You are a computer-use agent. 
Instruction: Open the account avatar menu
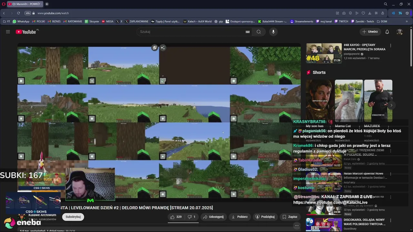(x=399, y=32)
